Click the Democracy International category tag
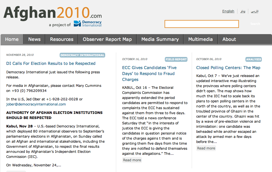 click(x=82, y=55)
